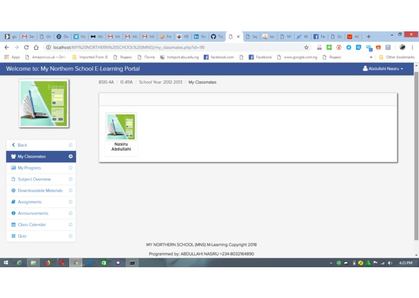Viewport: 419px width, 298px height.
Task: Click the Assignments book icon
Action: tap(13, 202)
